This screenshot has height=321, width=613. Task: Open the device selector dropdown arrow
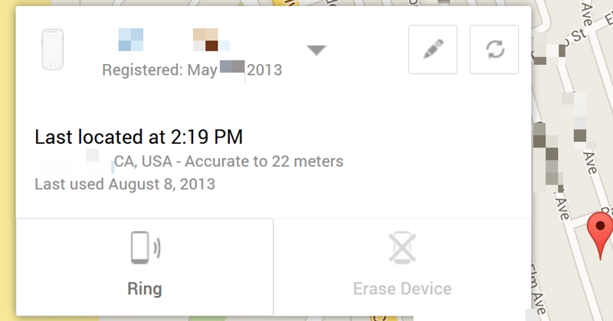click(317, 50)
